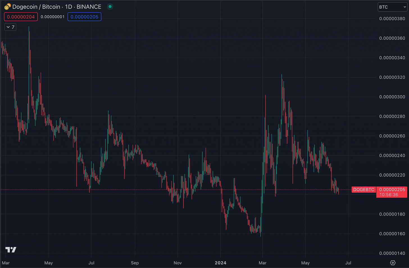Click the countdown timer 10:56:36
Image resolution: width=409 pixels, height=268 pixels.
pyautogui.click(x=389, y=195)
